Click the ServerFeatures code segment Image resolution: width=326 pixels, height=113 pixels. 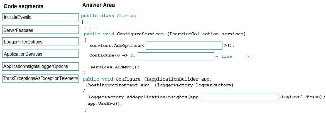click(x=40, y=30)
